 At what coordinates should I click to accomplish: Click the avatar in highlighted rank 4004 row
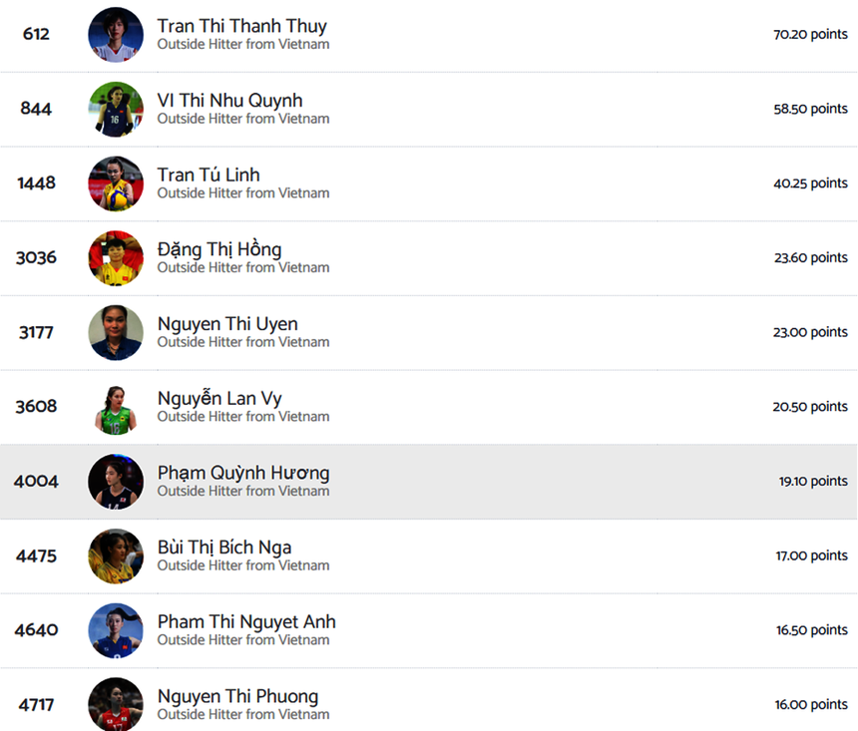pos(116,482)
